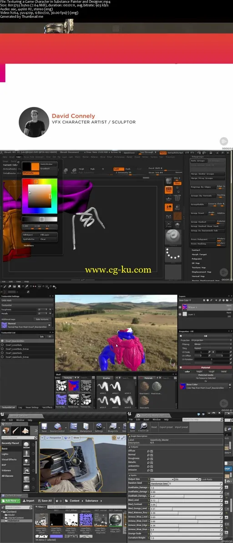Open the Projection UV projection dropdown
The image size is (233, 543).
click(211, 340)
